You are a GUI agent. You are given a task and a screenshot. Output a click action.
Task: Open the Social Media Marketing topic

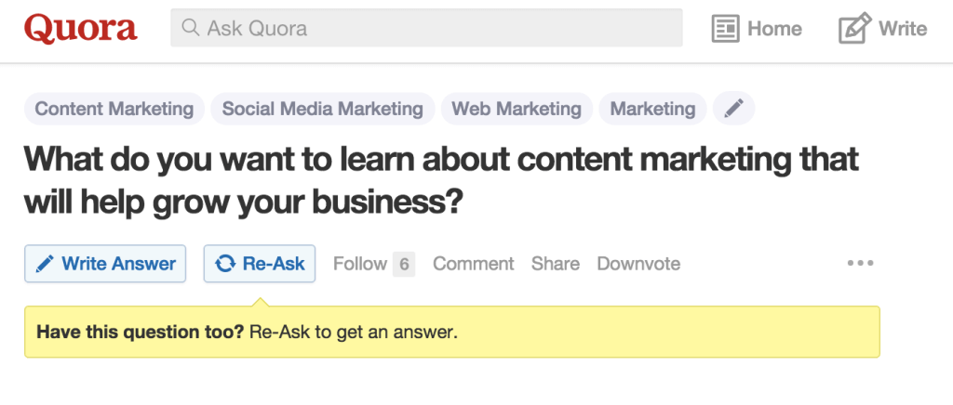[x=323, y=109]
